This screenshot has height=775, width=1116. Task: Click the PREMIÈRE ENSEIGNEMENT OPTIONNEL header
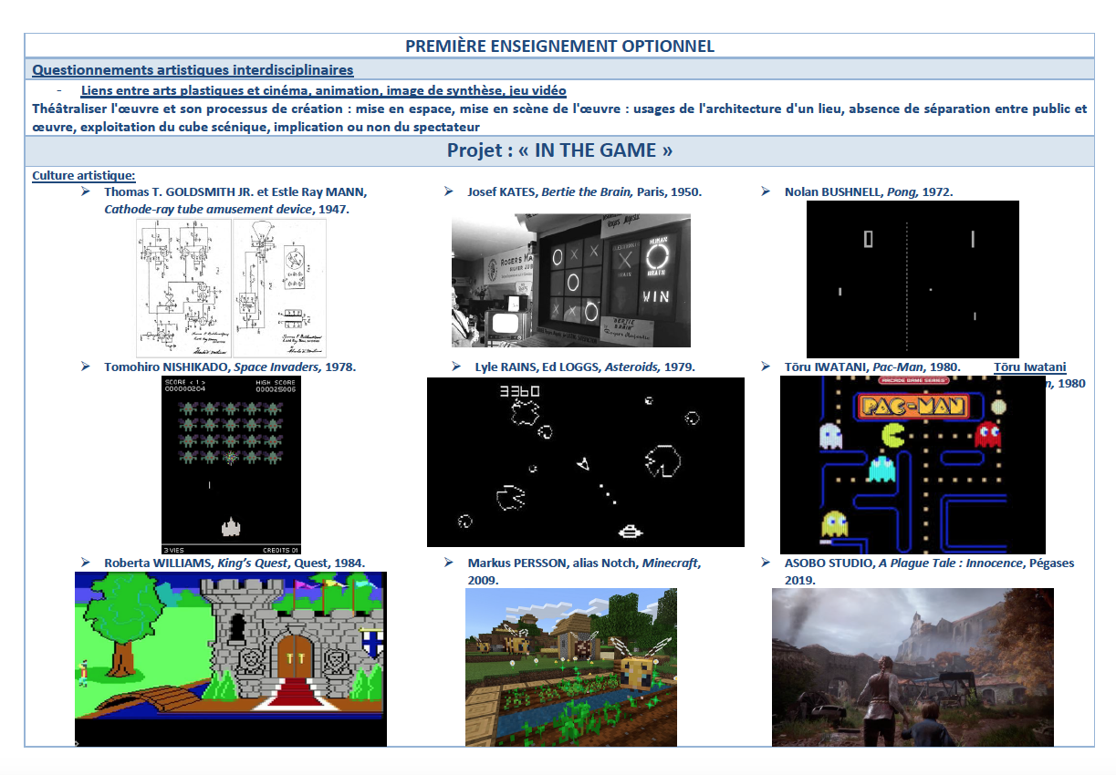tap(559, 46)
